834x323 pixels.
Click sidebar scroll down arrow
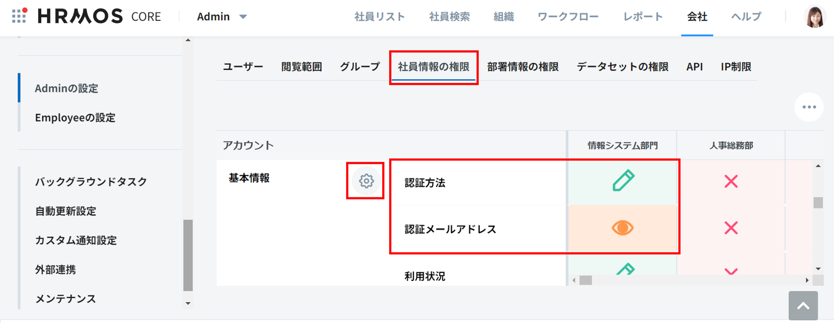188,303
